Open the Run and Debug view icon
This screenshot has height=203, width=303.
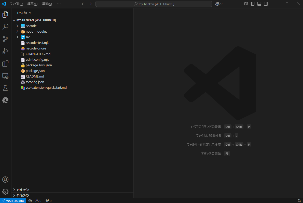(x=5, y=51)
